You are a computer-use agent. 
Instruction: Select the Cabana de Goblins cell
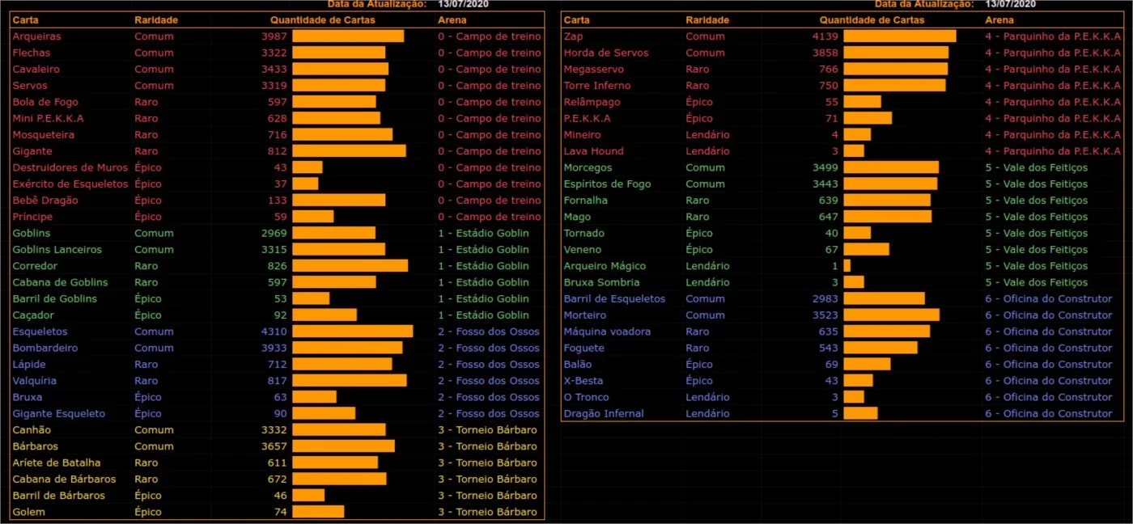point(60,282)
